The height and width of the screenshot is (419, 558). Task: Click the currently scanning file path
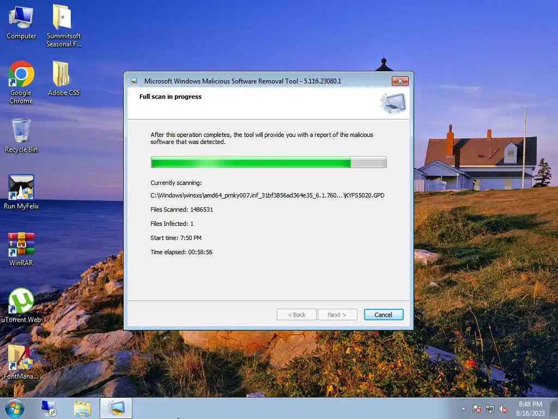267,195
